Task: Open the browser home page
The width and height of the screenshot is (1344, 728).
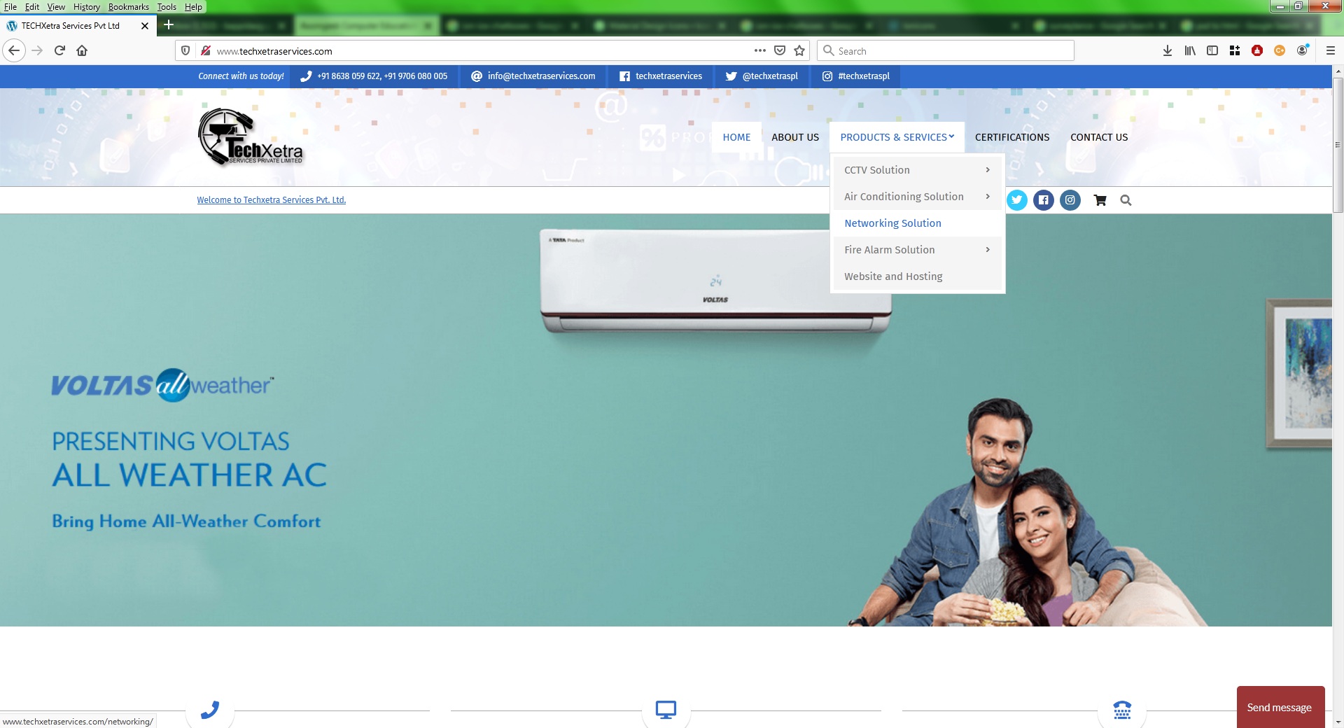Action: (82, 50)
